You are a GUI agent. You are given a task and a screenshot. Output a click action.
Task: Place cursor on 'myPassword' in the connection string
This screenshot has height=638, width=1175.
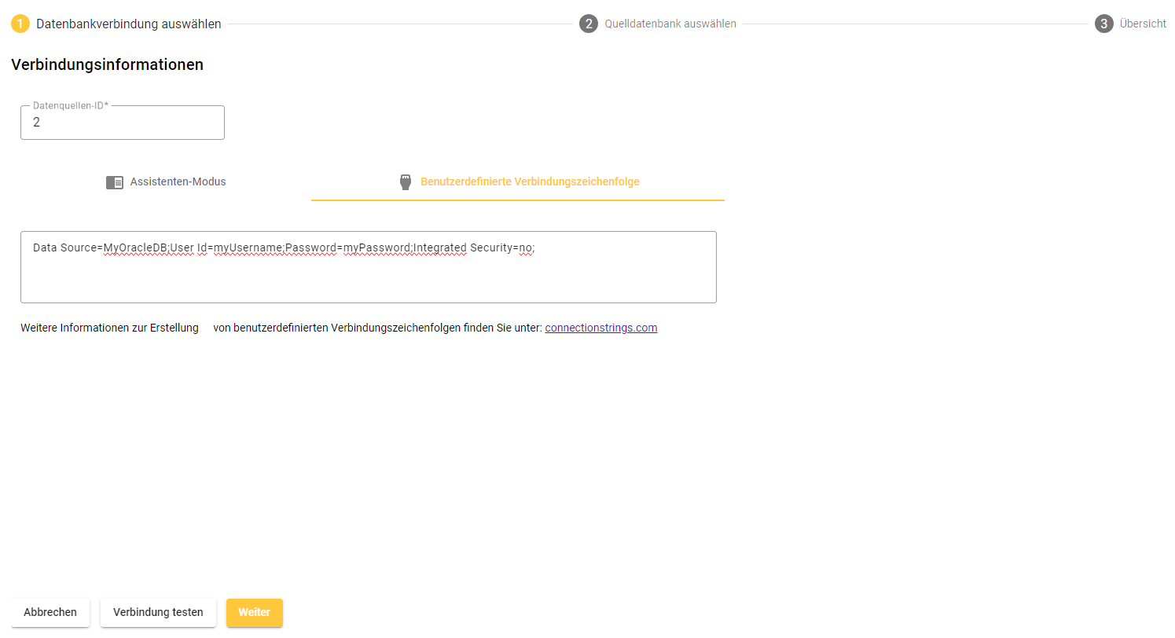click(x=377, y=247)
